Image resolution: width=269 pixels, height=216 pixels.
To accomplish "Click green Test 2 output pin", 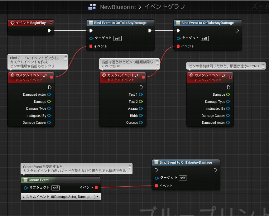I will click(141, 101).
